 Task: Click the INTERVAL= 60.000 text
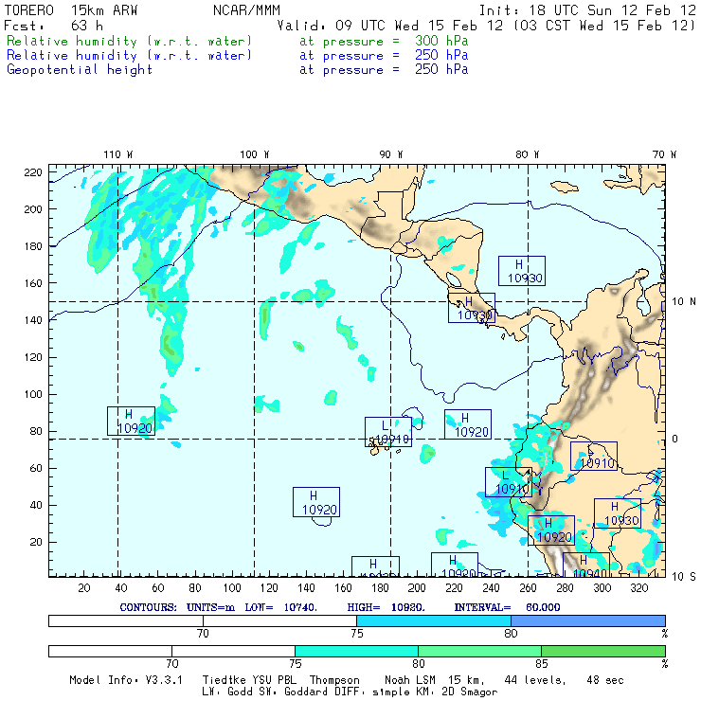[507, 606]
